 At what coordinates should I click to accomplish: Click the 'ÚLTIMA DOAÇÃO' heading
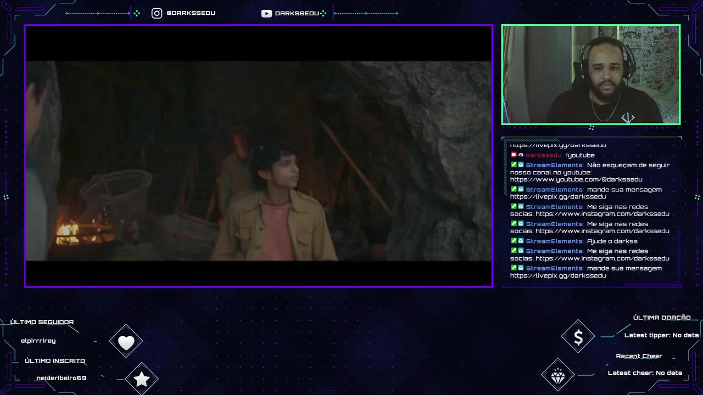tap(662, 318)
